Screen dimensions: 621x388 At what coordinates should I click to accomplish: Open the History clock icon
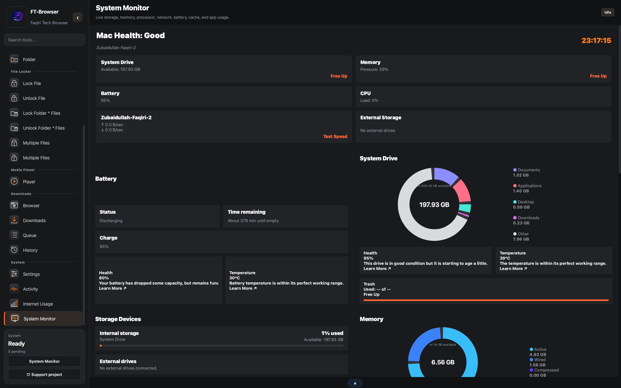(x=14, y=250)
